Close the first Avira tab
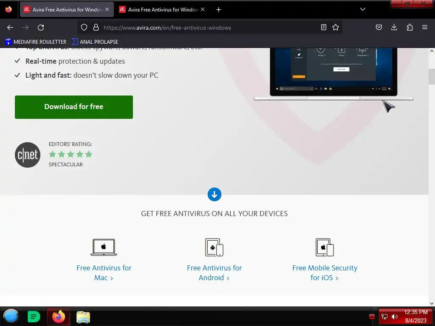This screenshot has height=326, width=435. pyautogui.click(x=107, y=9)
